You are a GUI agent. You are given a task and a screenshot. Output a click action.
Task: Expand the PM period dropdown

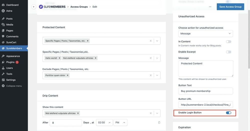point(120,122)
